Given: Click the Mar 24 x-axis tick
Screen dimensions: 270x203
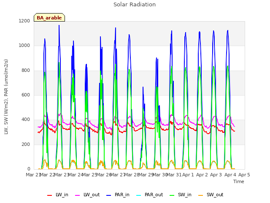Looking at the screenshot, I should click(x=76, y=175).
